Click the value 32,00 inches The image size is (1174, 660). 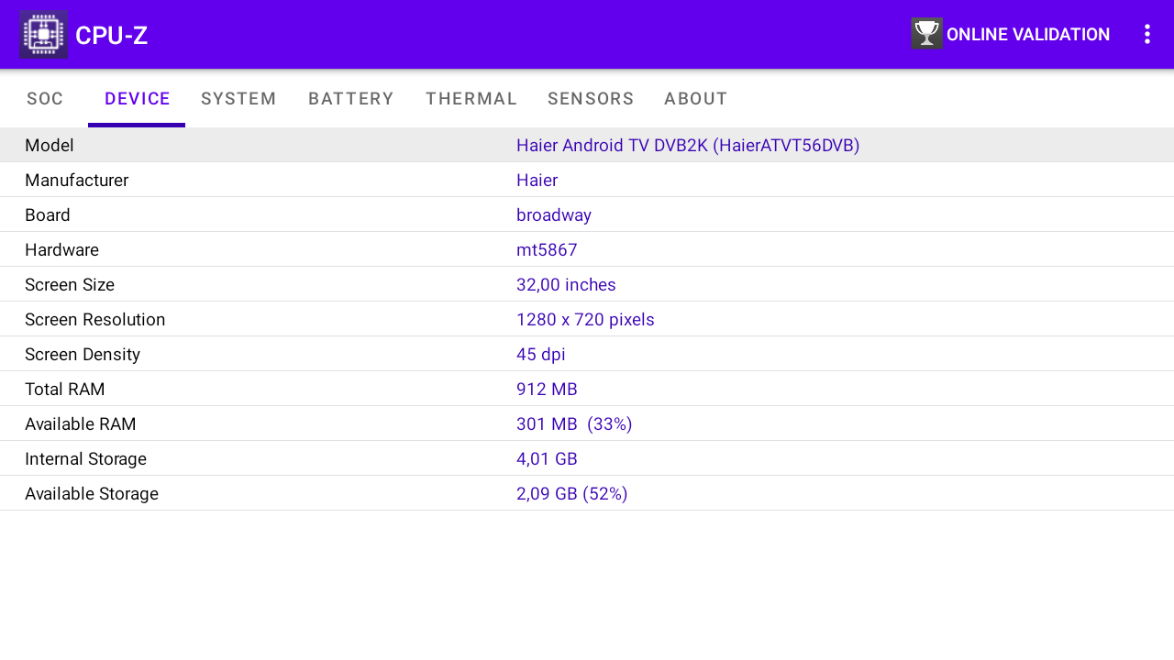point(566,284)
